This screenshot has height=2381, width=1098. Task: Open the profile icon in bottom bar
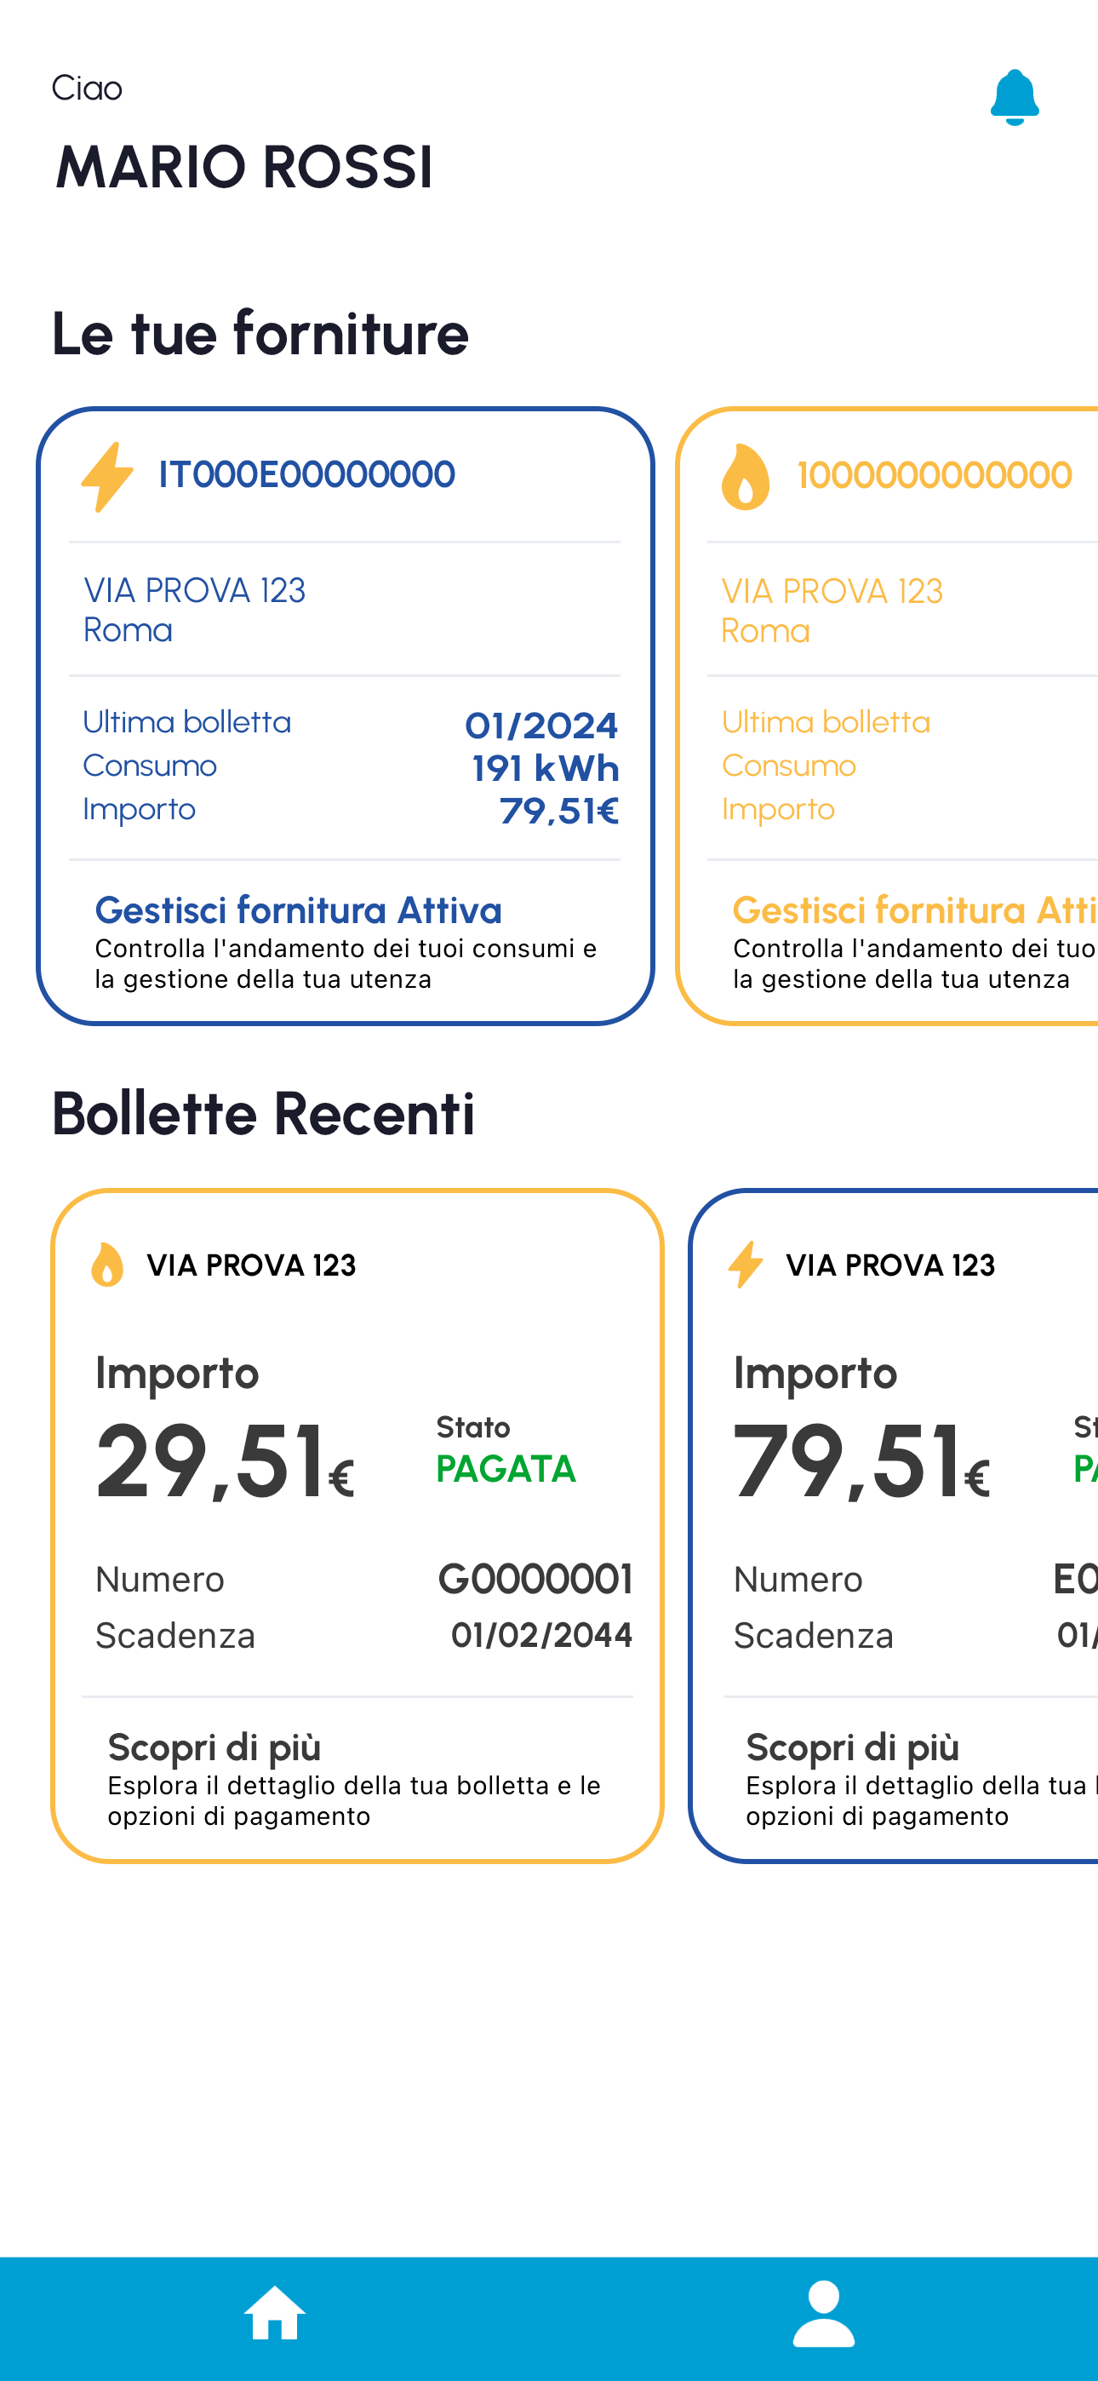tap(824, 2314)
